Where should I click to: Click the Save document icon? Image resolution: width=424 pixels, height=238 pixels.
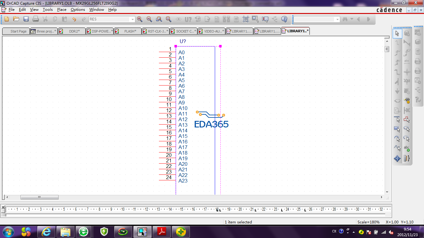coord(26,19)
